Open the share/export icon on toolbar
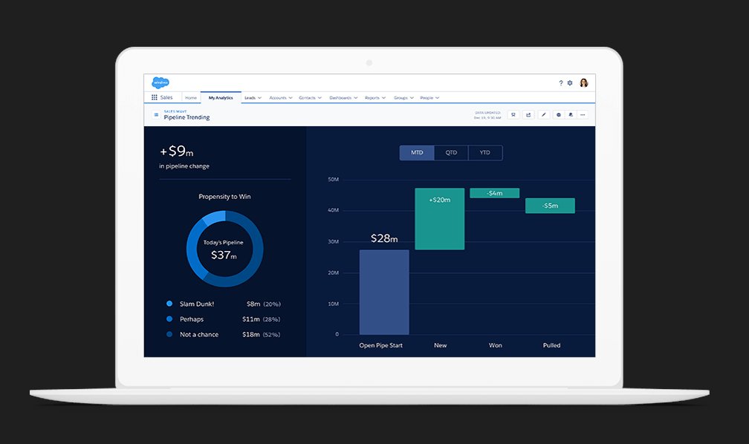 pyautogui.click(x=528, y=114)
